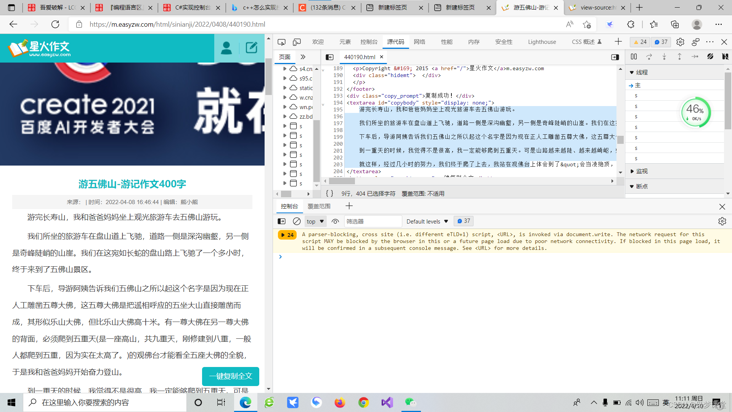Expand the 断点 section in DevTools
This screenshot has height=412, width=732.
pyautogui.click(x=634, y=186)
